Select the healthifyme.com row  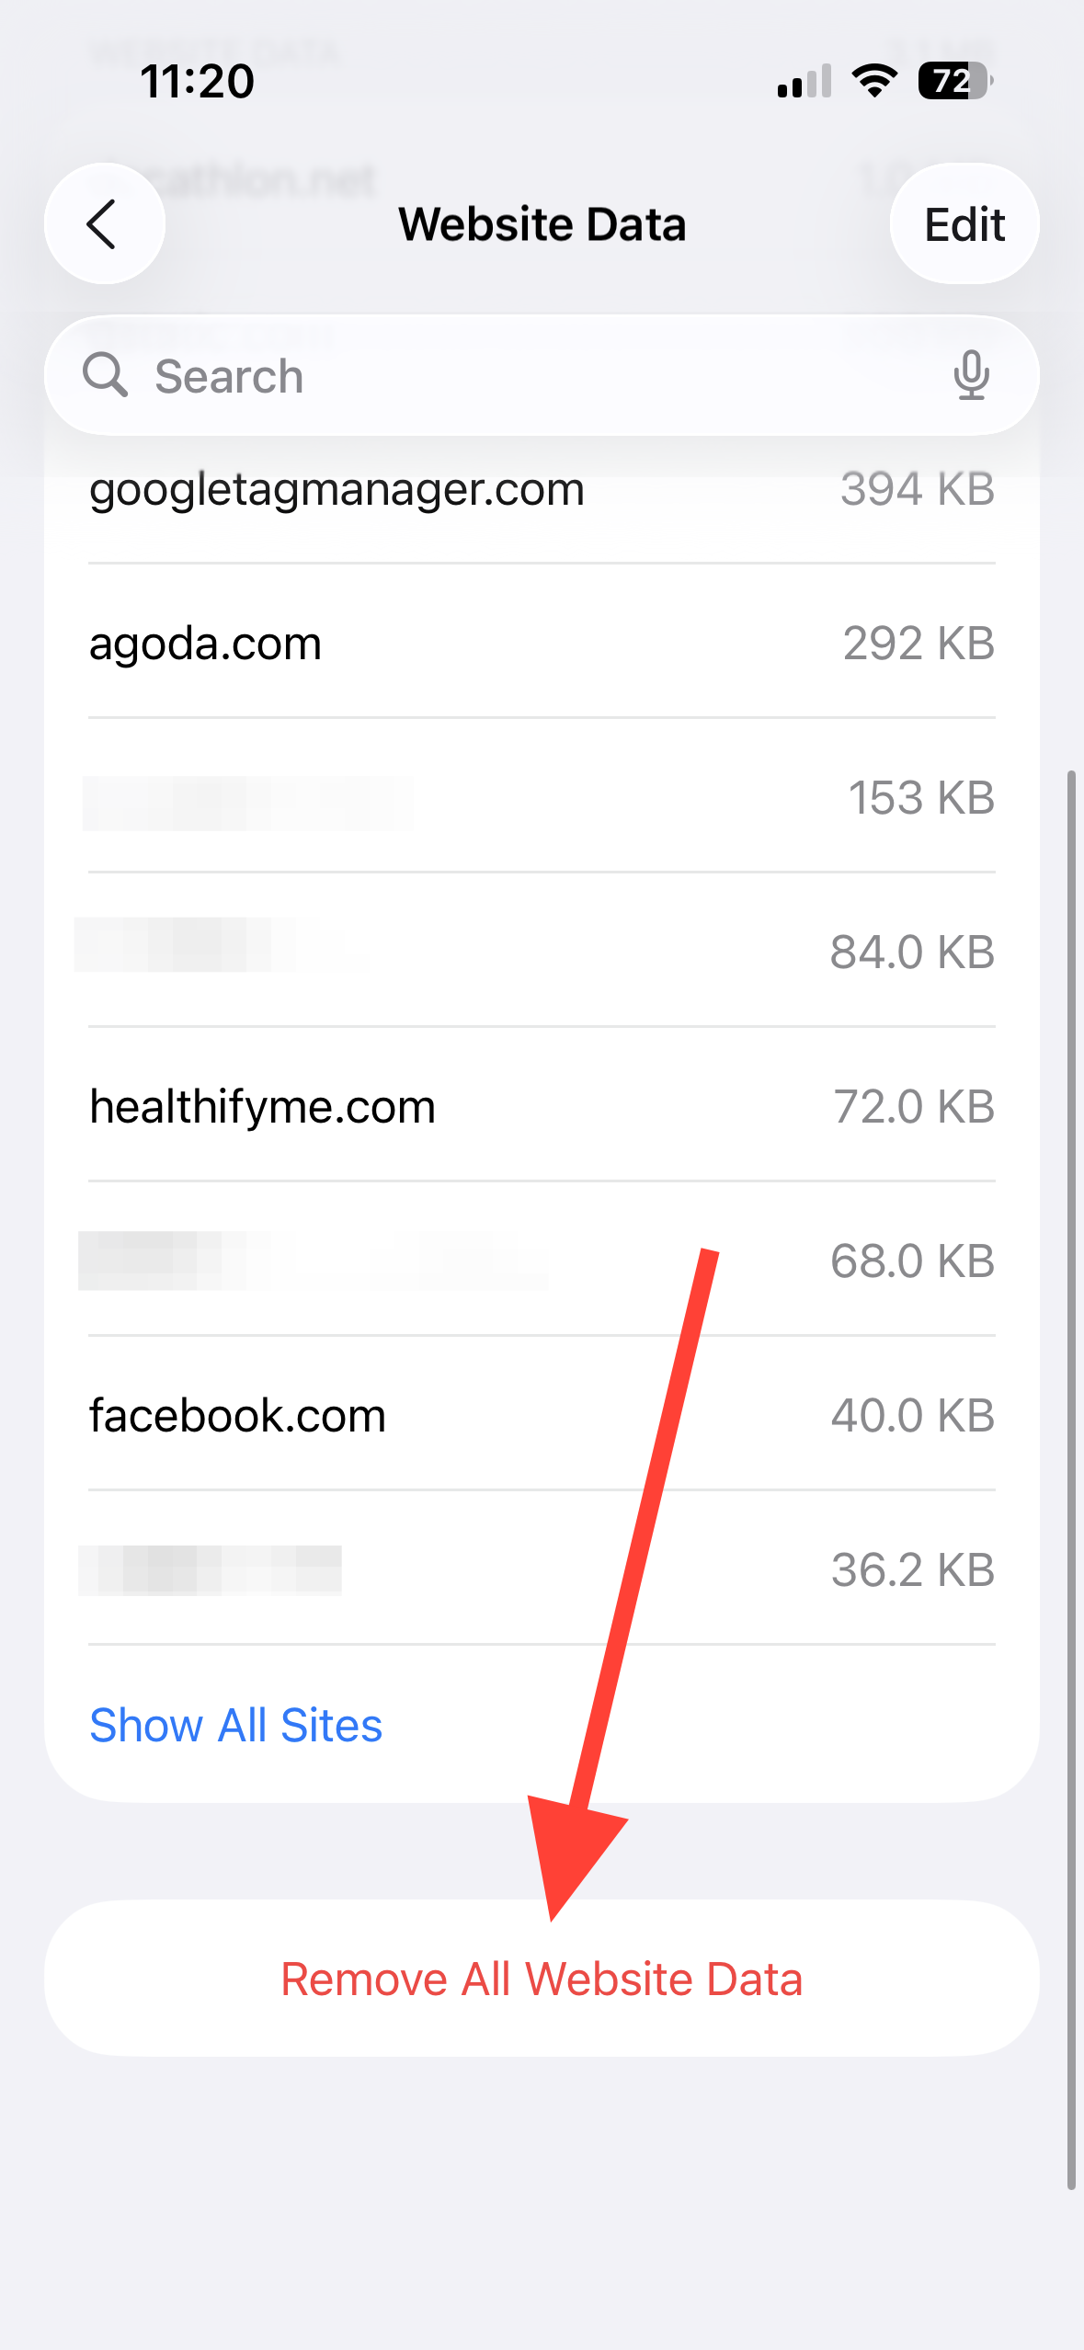(542, 1105)
